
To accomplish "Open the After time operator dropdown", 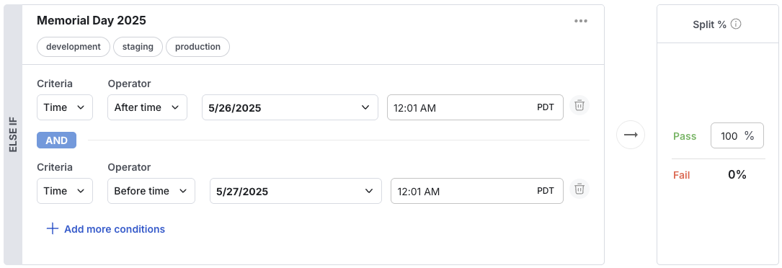I will [148, 107].
